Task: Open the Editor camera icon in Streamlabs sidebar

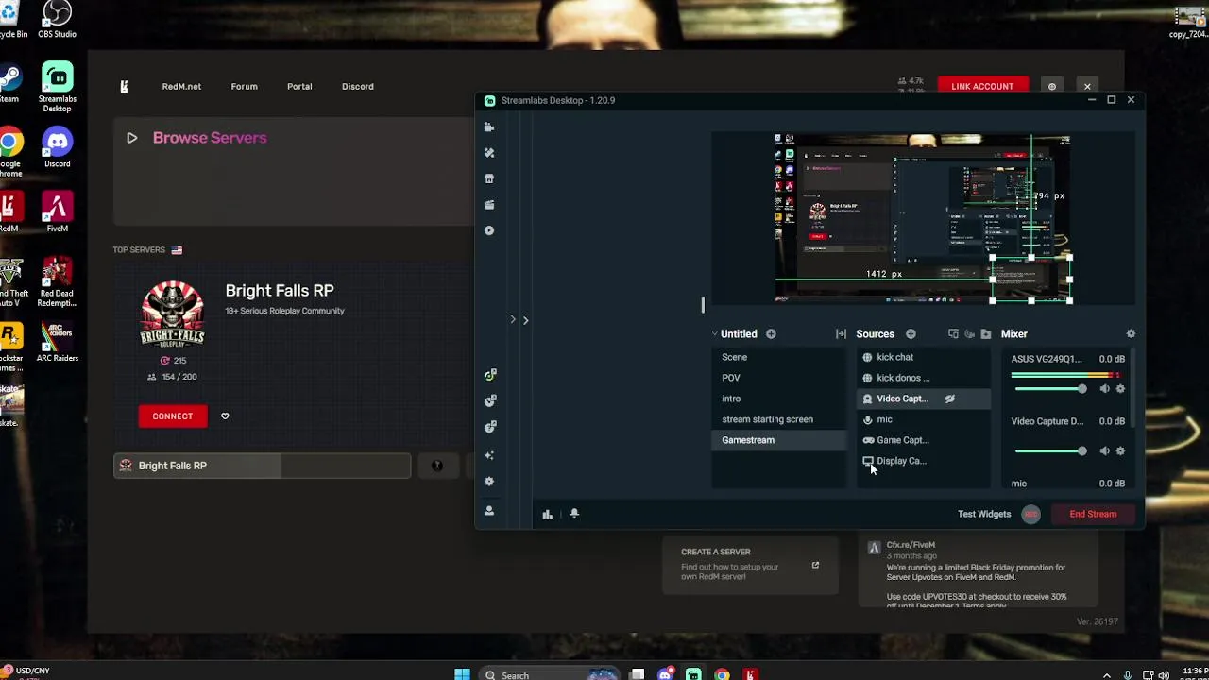Action: coord(489,127)
